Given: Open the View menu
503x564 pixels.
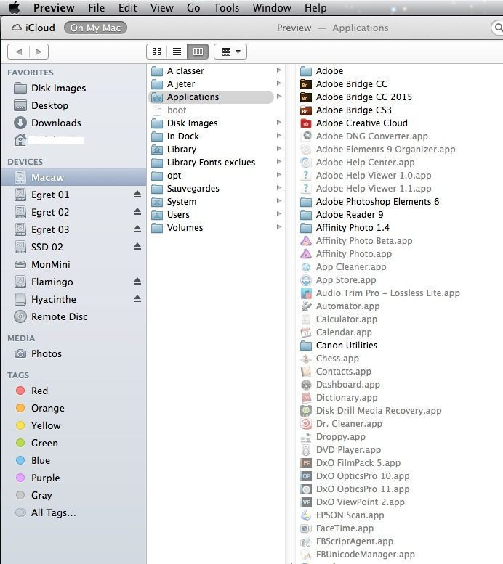Looking at the screenshot, I should (162, 7).
